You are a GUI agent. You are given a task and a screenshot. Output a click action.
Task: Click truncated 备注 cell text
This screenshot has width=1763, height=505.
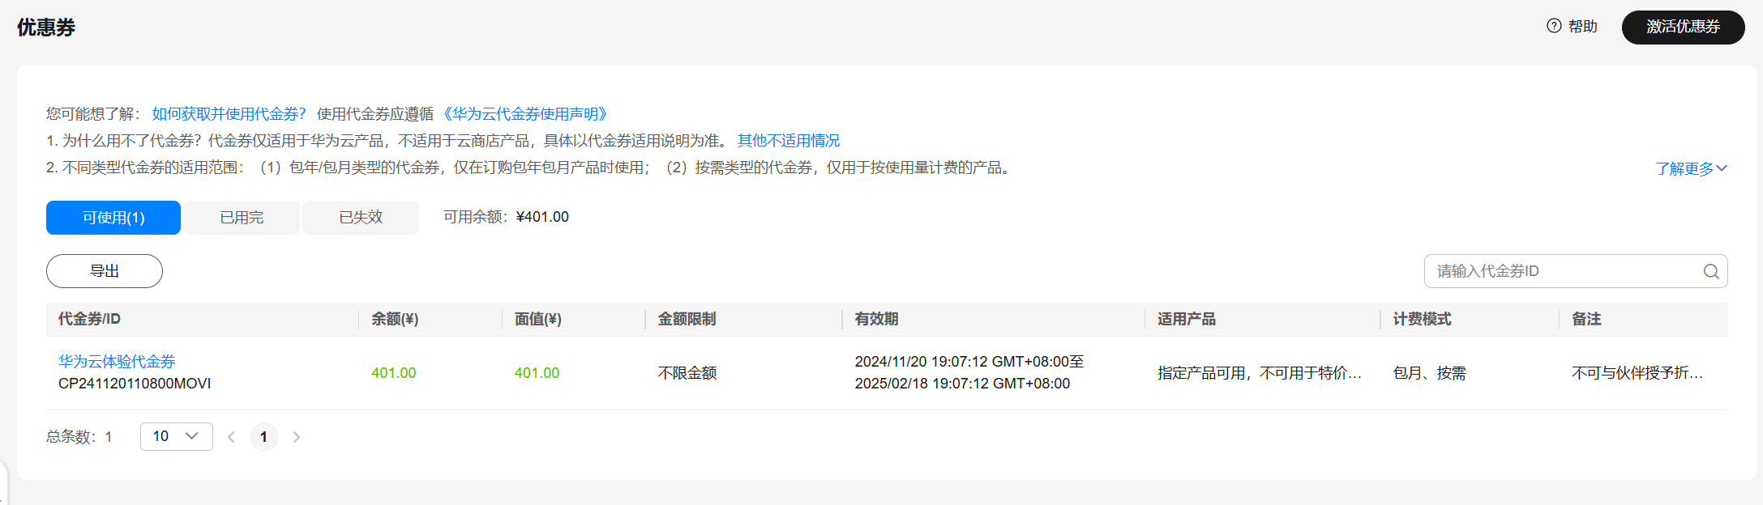1637,373
